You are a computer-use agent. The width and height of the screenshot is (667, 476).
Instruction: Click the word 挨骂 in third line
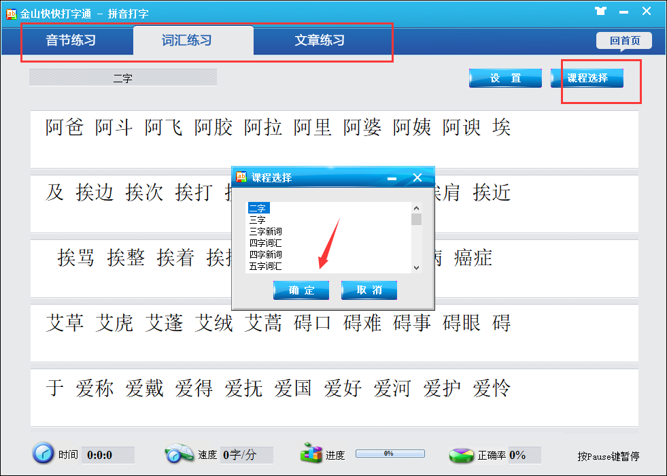75,258
